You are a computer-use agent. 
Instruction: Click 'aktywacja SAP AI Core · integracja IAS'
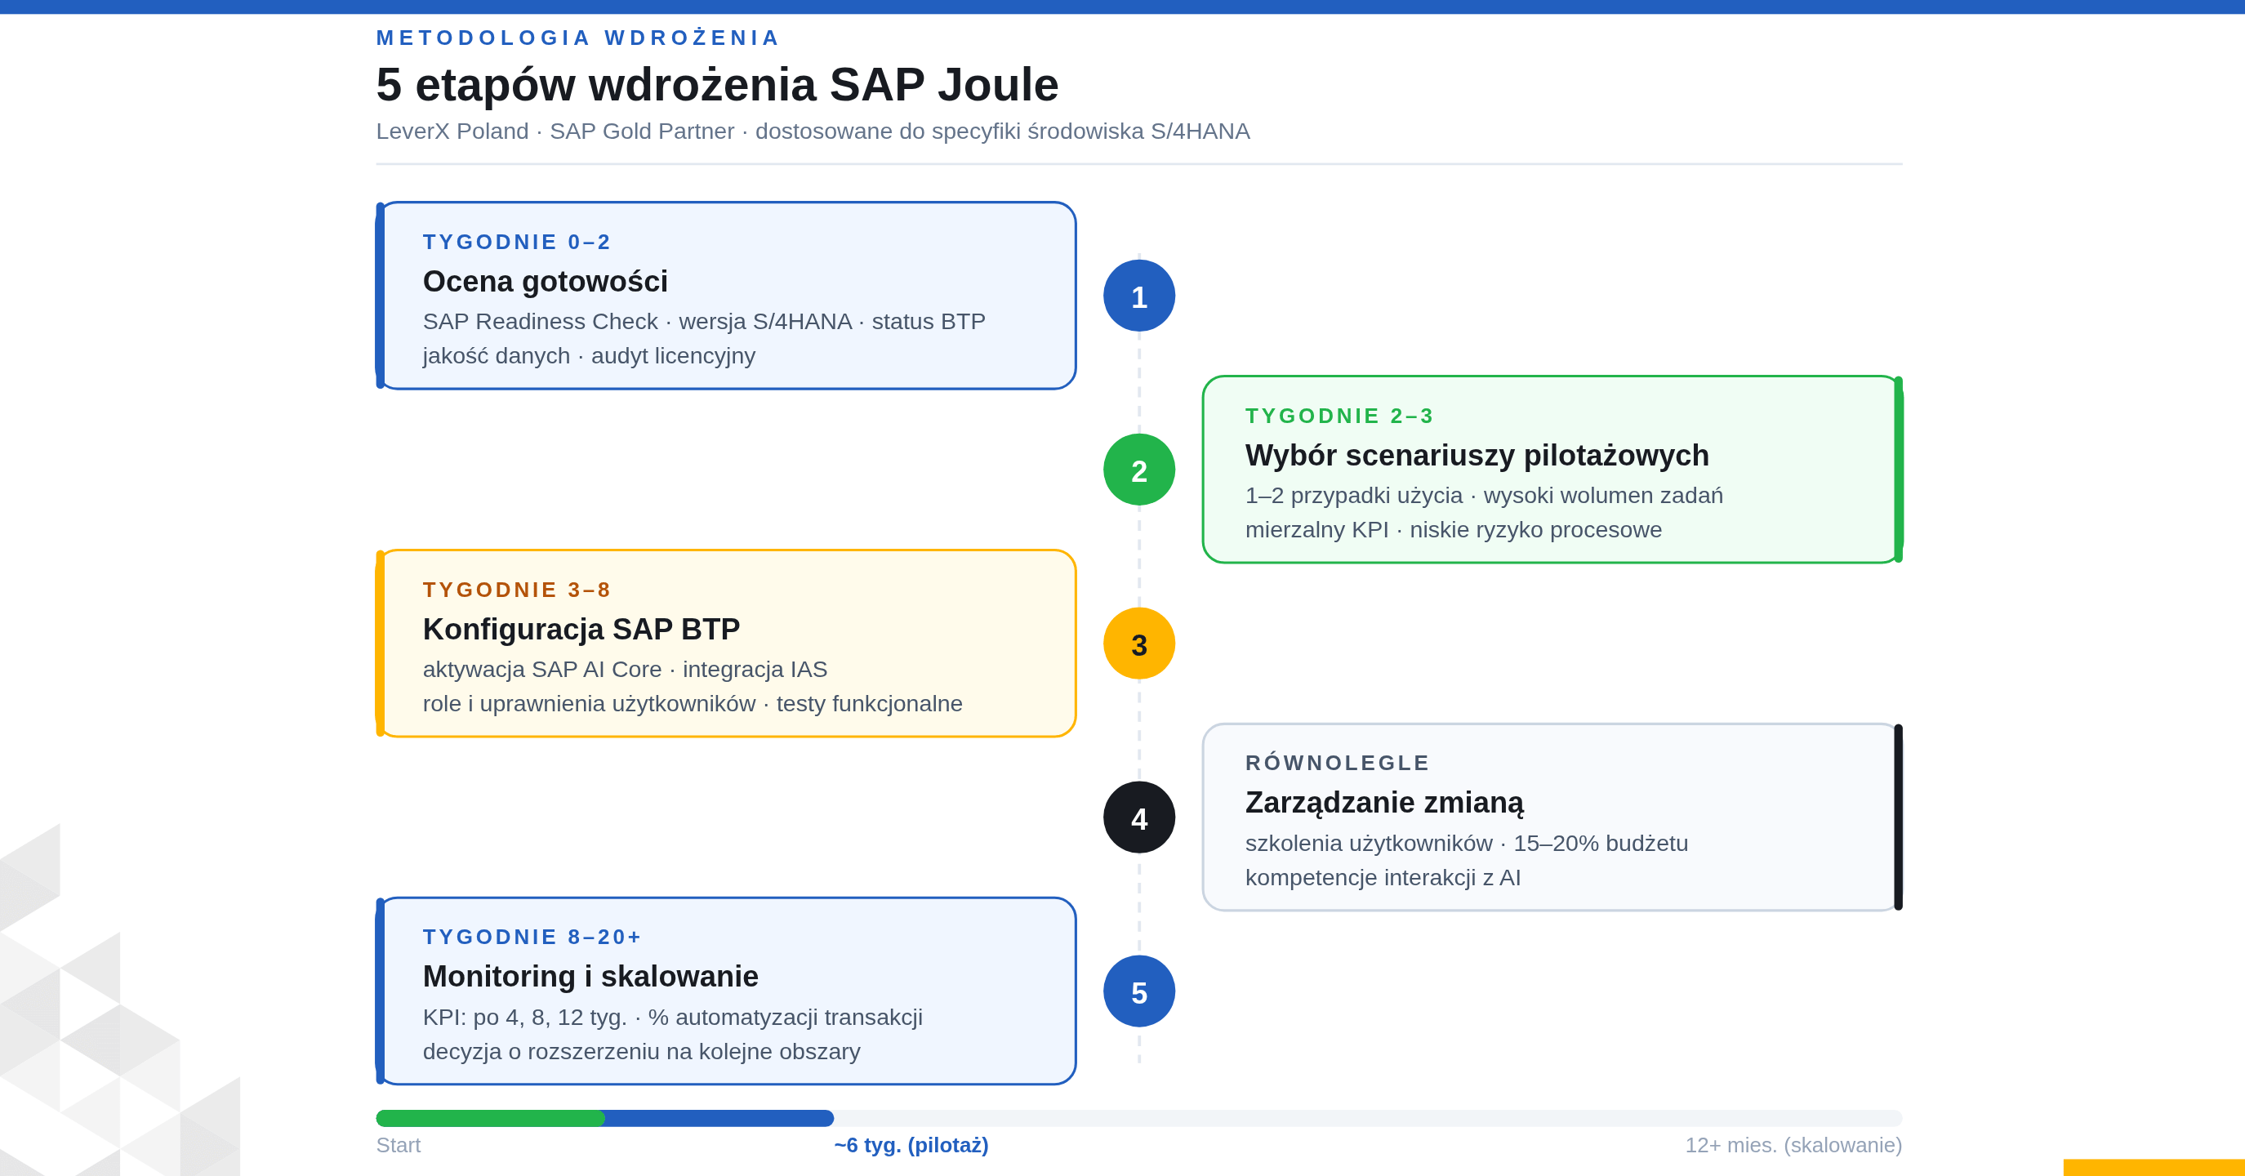tap(625, 670)
